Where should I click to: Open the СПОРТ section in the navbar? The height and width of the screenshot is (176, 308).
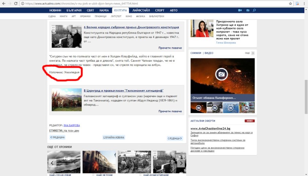160,10
